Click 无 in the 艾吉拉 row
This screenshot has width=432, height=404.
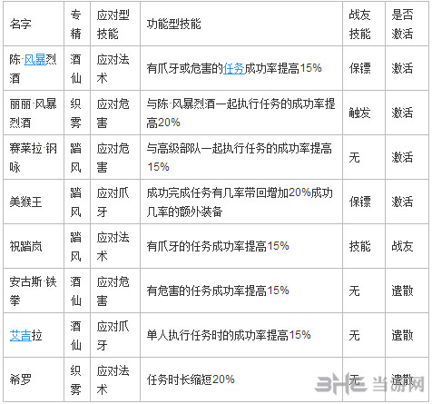pyautogui.click(x=354, y=335)
